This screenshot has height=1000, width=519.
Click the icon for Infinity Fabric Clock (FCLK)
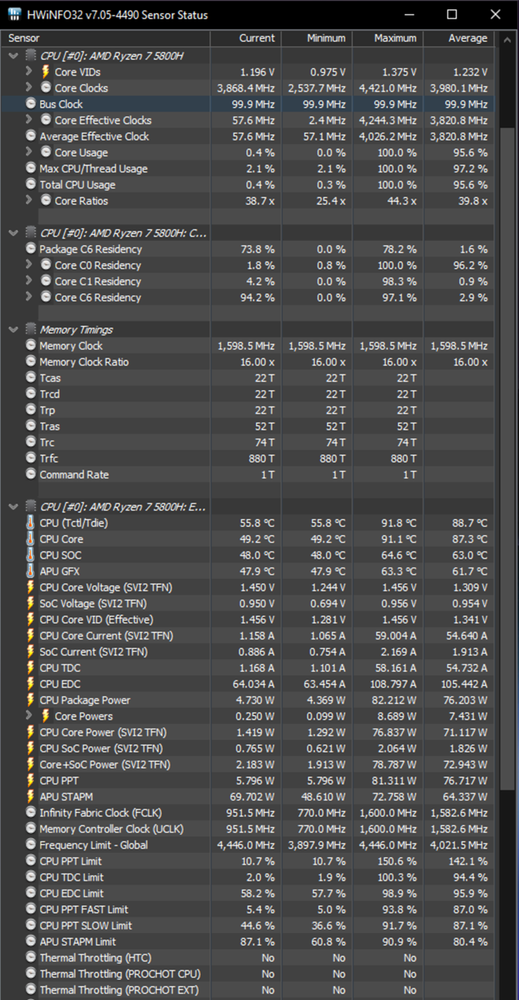pos(31,812)
